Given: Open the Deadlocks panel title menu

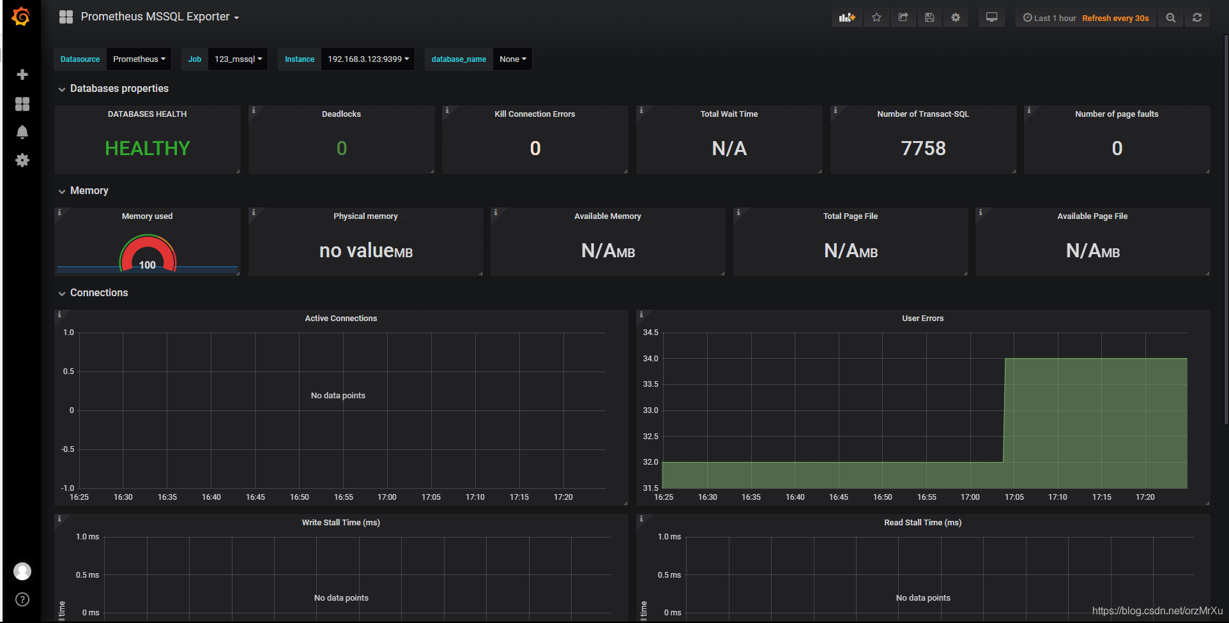Looking at the screenshot, I should tap(341, 114).
